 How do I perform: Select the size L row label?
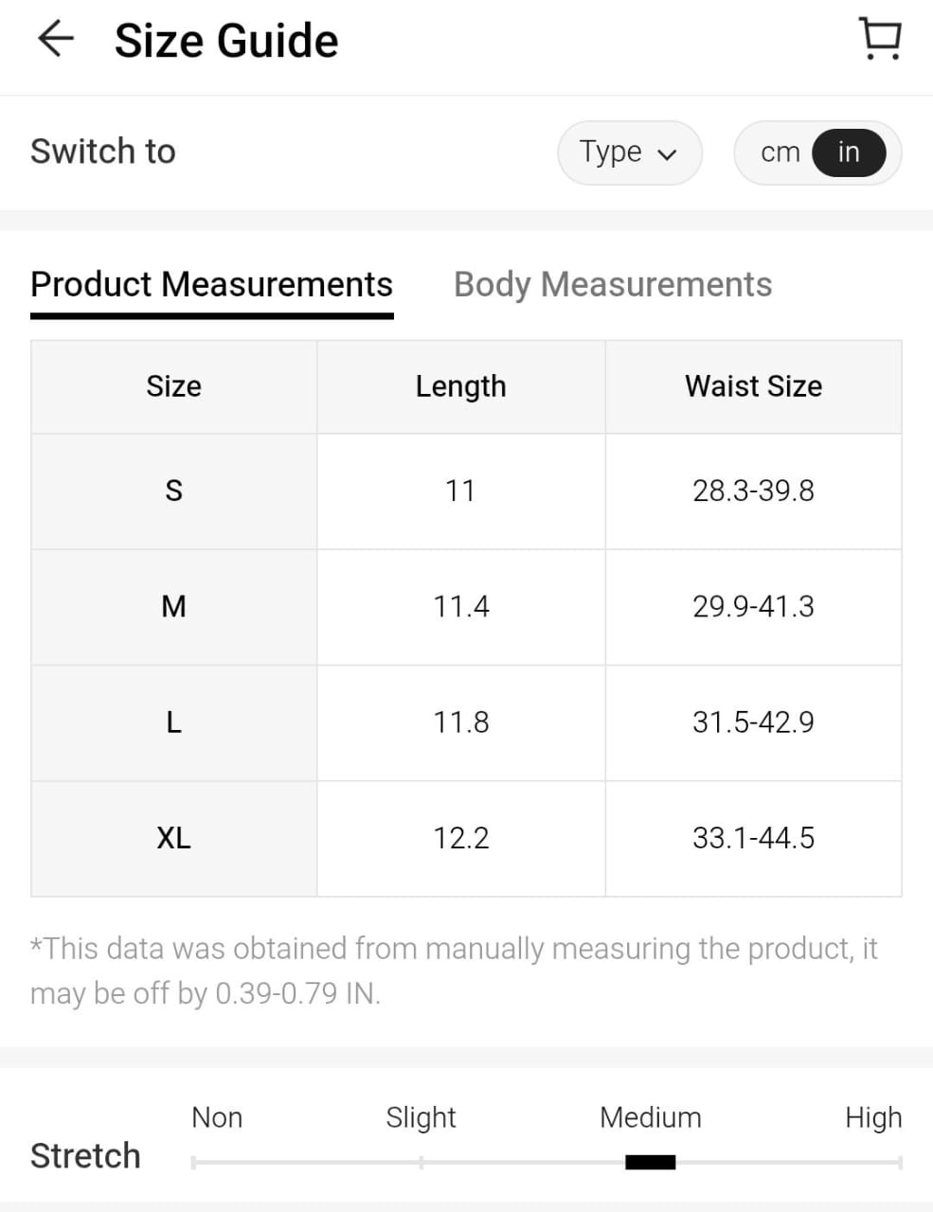coord(173,722)
